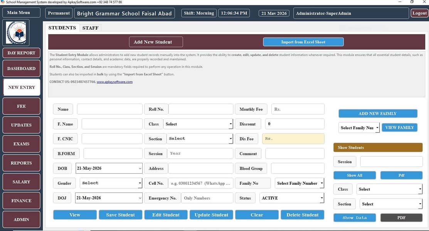Image resolution: width=429 pixels, height=231 pixels.
Task: Click into the Comment field
Action: click(x=294, y=153)
